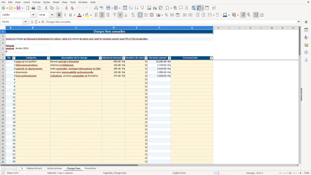Toggle Underline formatting
The height and width of the screenshot is (175, 311).
pos(70,15)
